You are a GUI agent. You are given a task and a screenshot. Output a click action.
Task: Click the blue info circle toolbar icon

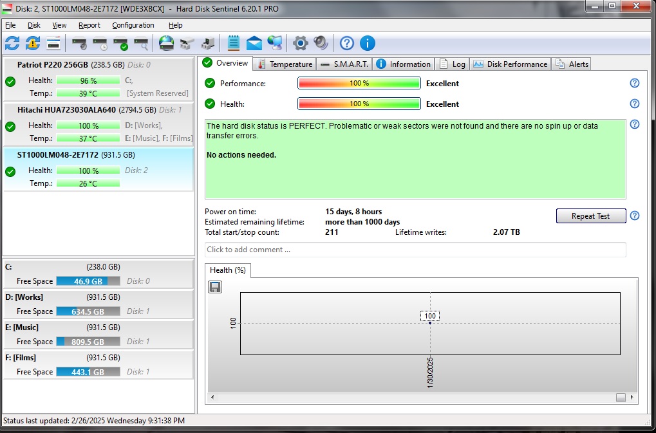(368, 43)
